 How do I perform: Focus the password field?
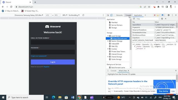pyautogui.click(x=53, y=52)
